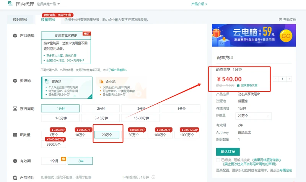This screenshot has height=182, width=306.
Task: Choose the 1000万个 IP quantity
Action: pos(187,135)
